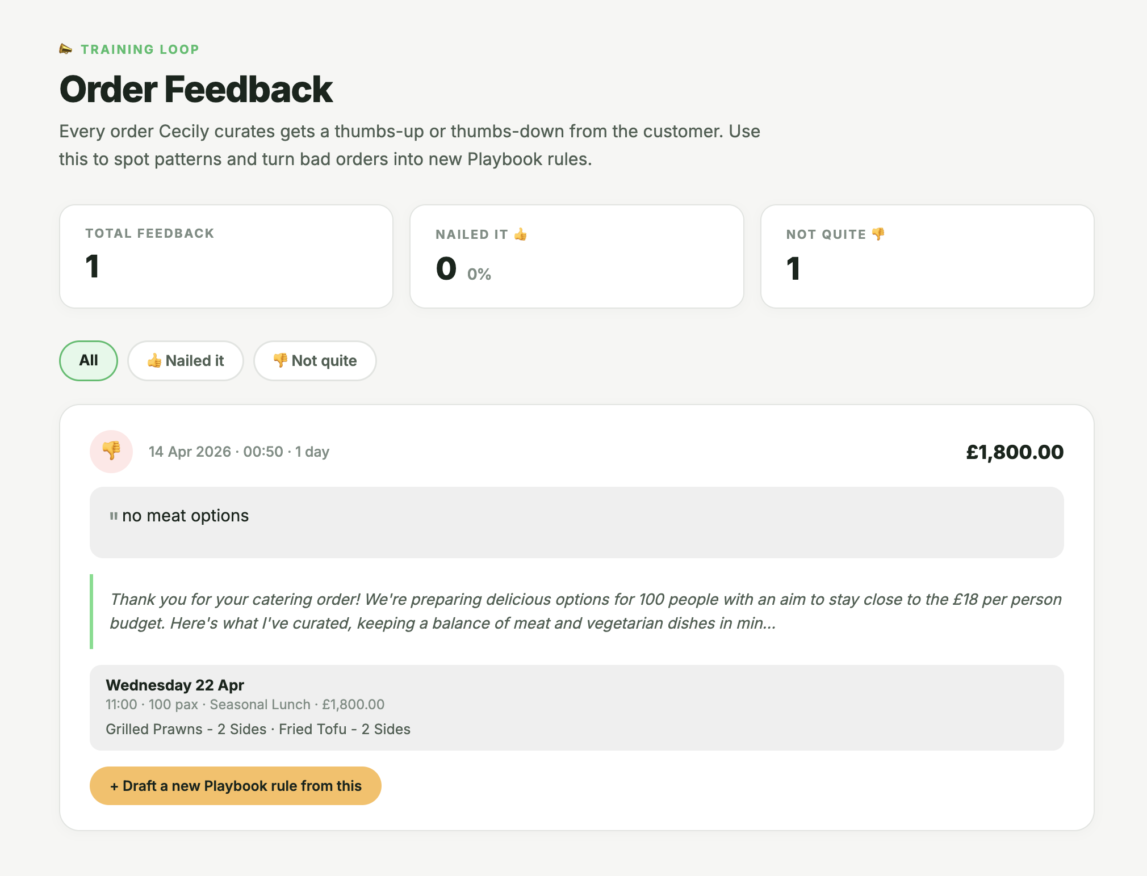Viewport: 1147px width, 876px height.
Task: Click the thumbs-up icon inside the Nailed it pill
Action: 154,360
